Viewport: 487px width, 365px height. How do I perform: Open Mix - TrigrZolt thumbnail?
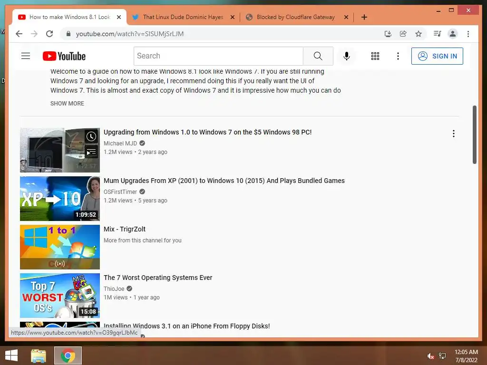click(x=60, y=247)
